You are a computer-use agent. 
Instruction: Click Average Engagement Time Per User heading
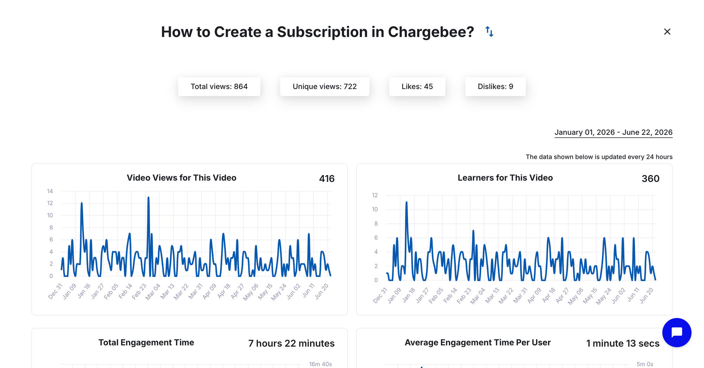478,343
